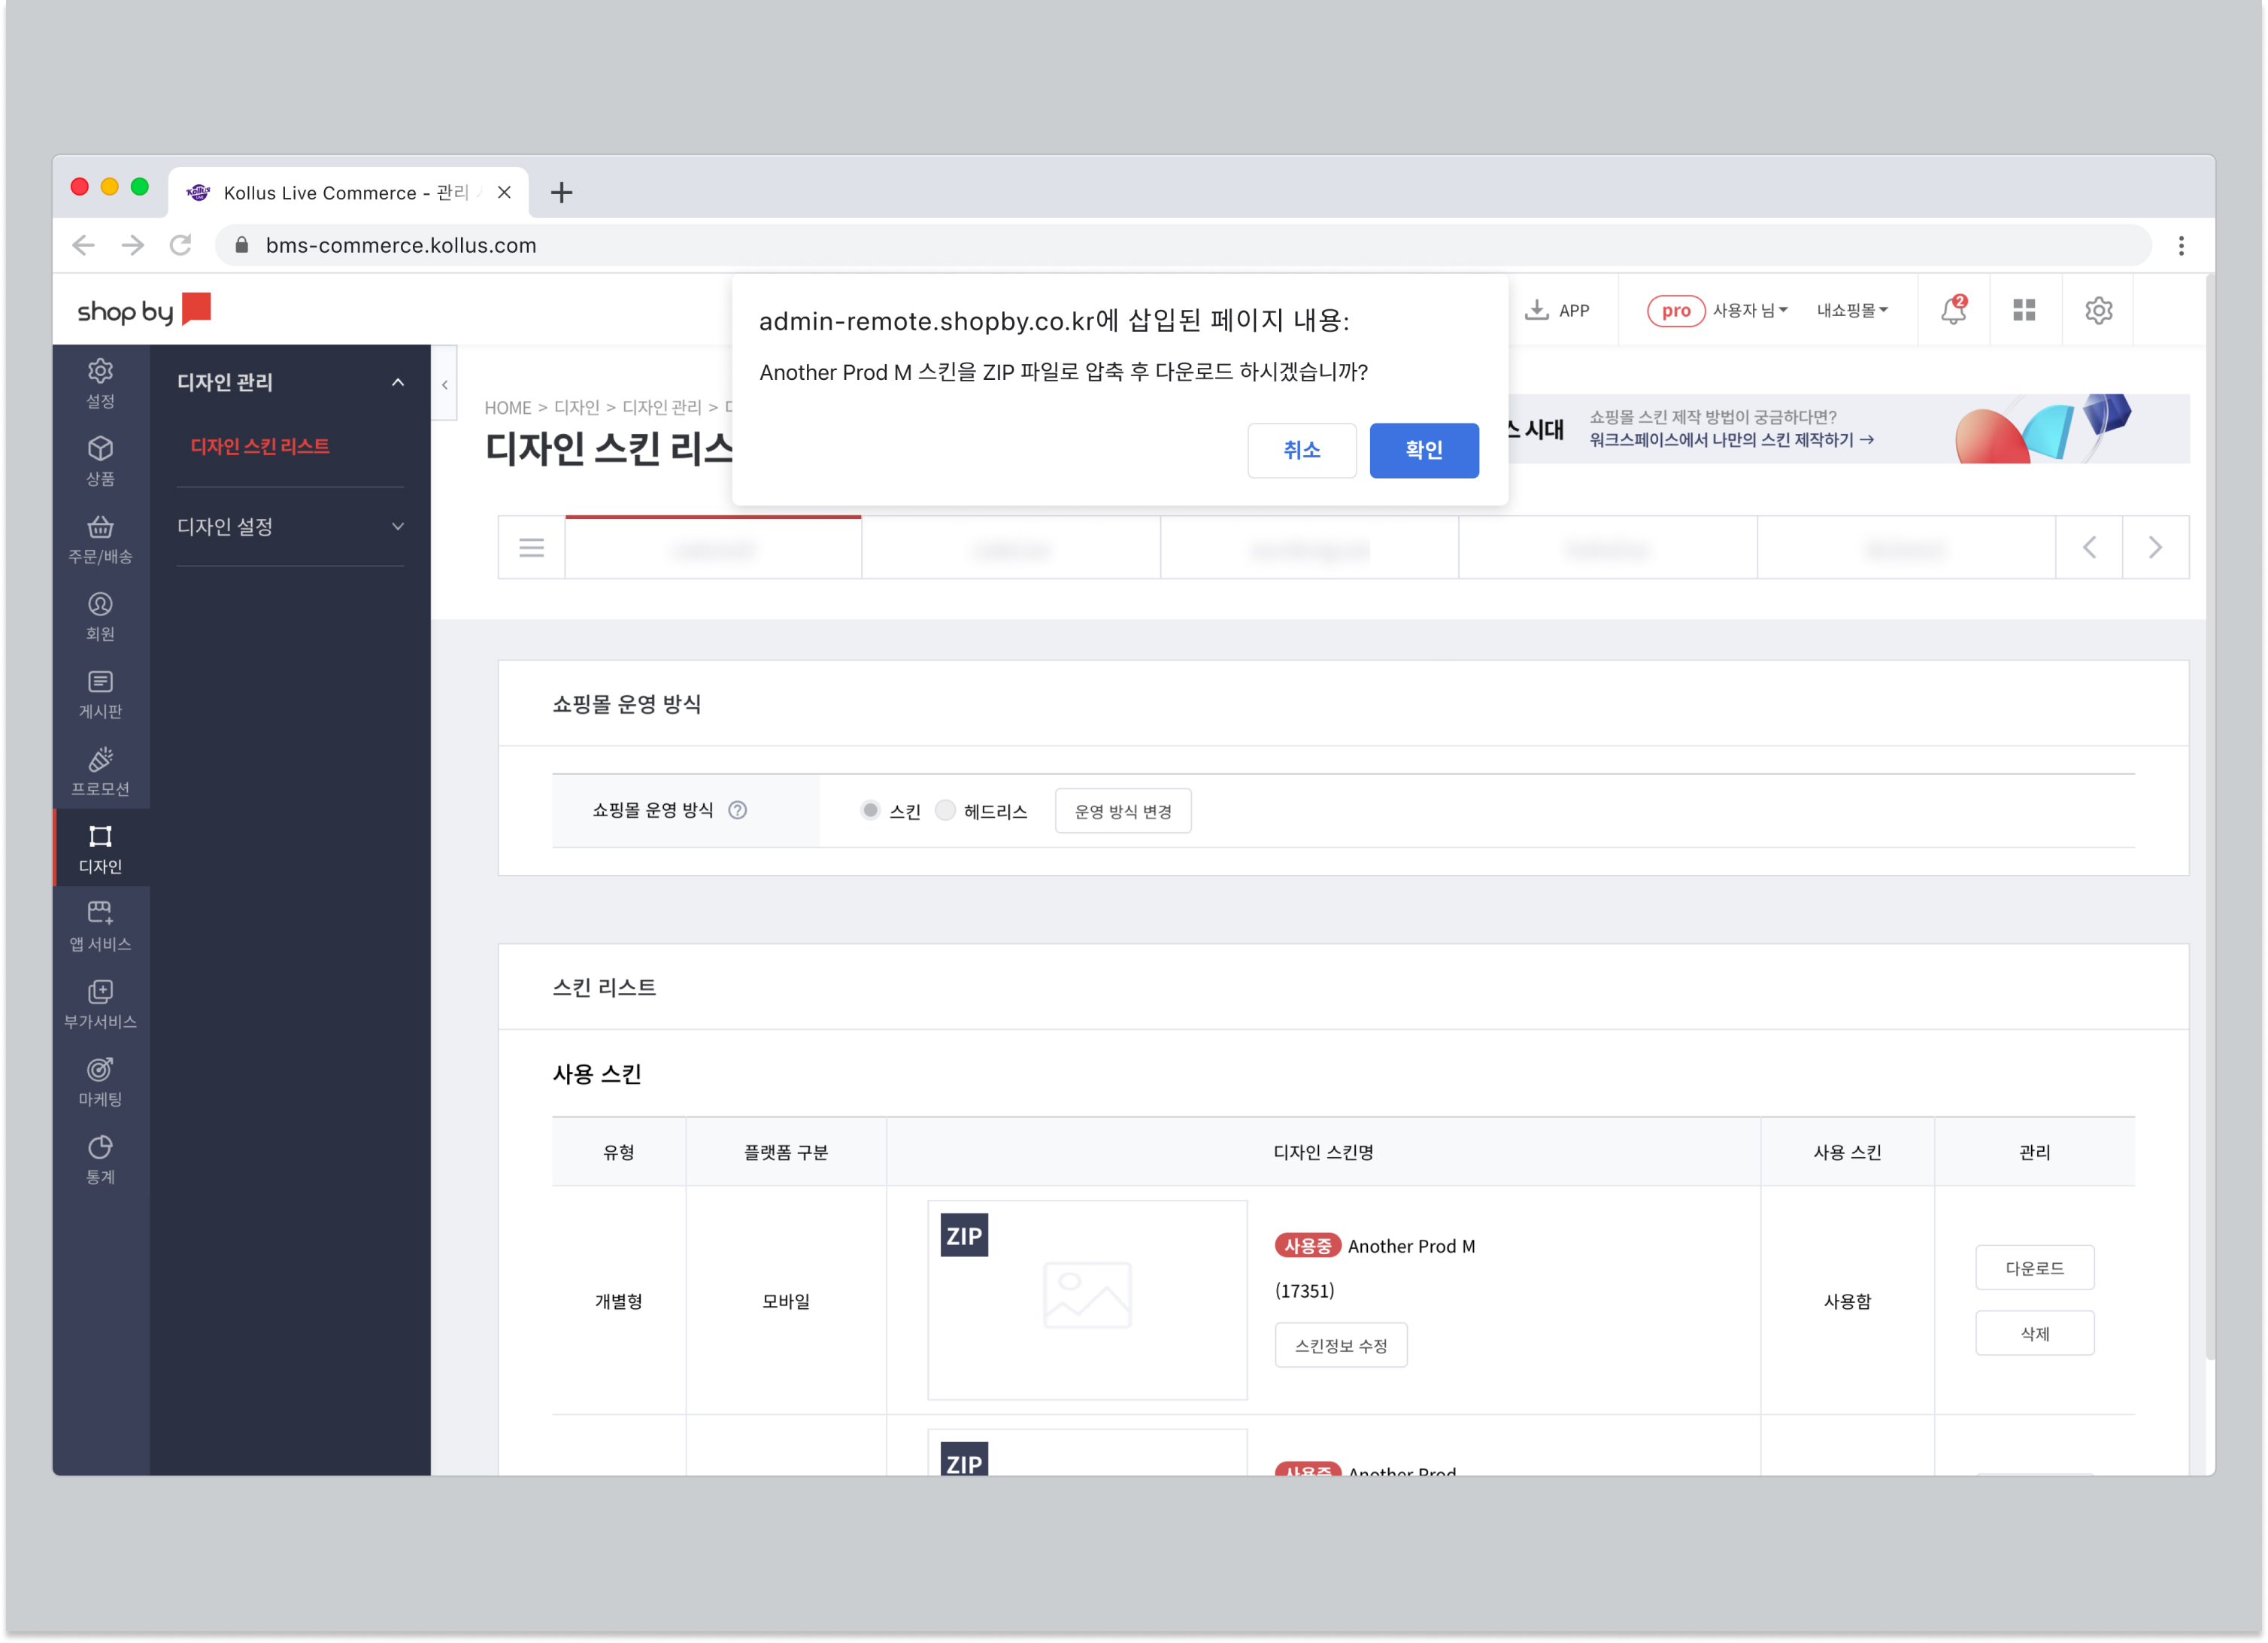
Task: Collapse the 디자인 관리 menu section
Action: point(398,382)
